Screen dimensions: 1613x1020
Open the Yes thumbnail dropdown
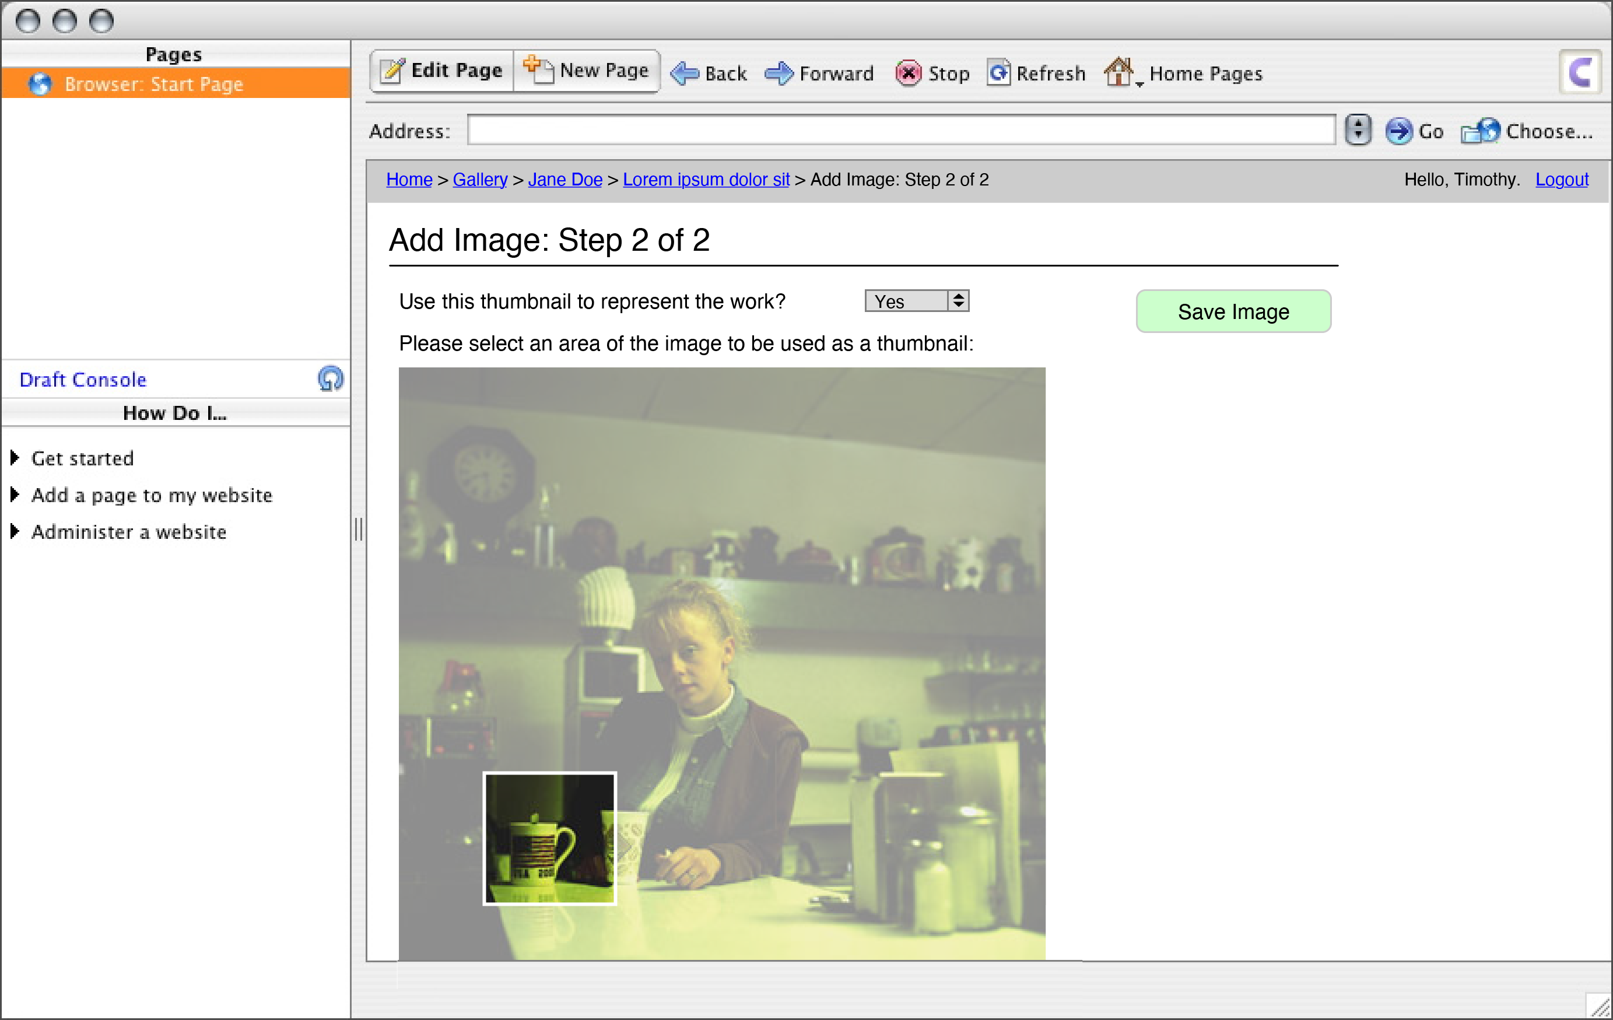tap(916, 302)
